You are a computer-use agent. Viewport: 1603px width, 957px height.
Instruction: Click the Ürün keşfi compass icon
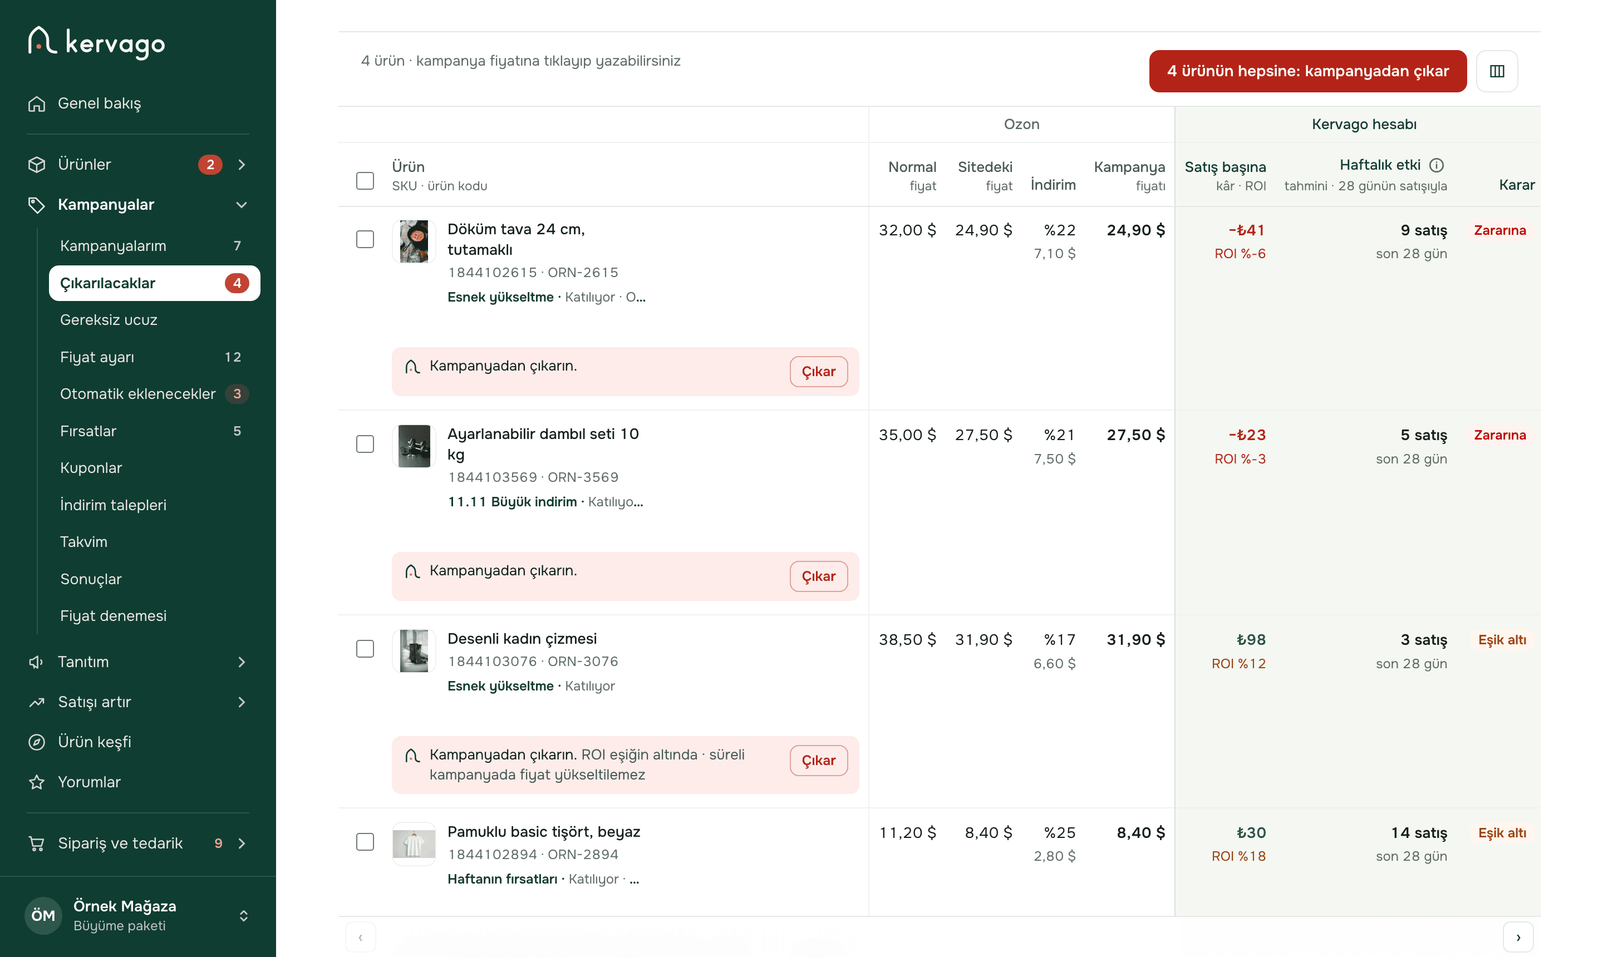pyautogui.click(x=37, y=742)
